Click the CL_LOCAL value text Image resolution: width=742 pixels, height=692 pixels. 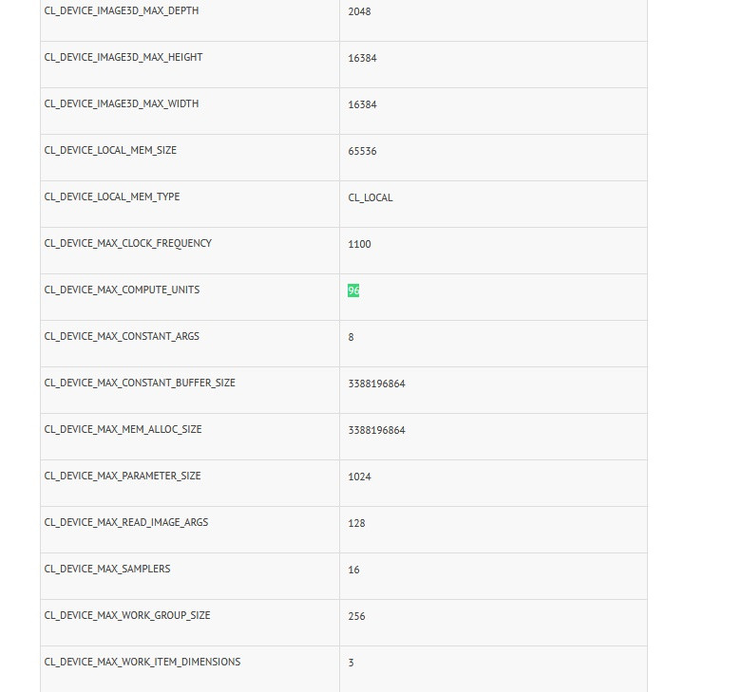pyautogui.click(x=371, y=197)
